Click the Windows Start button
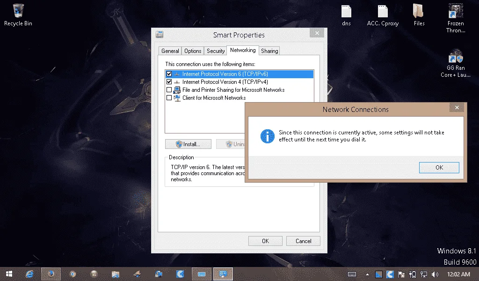Viewport: 479px width, 281px height. [x=9, y=274]
